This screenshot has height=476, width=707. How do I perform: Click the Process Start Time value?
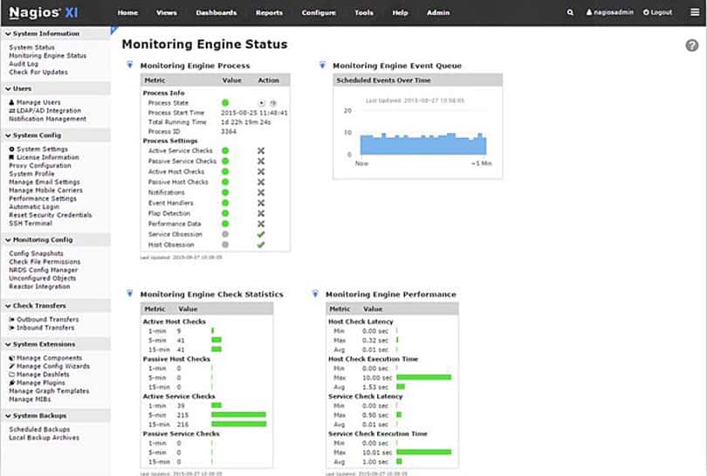254,113
